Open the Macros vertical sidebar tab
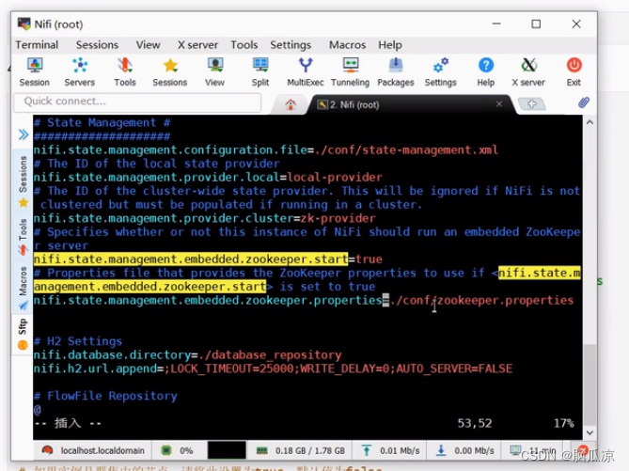 pos(24,288)
